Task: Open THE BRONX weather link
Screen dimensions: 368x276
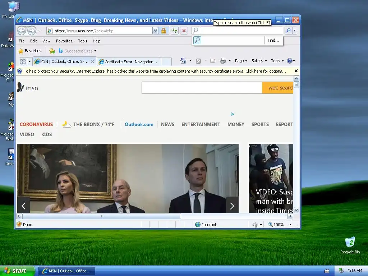Action: click(x=88, y=124)
